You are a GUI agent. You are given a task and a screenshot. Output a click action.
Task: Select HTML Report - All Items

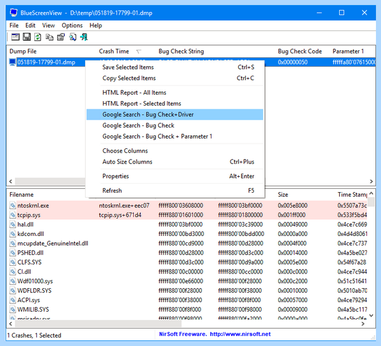pos(175,92)
